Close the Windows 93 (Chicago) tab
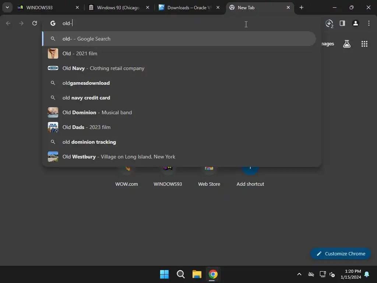The image size is (377, 283). 148,7
